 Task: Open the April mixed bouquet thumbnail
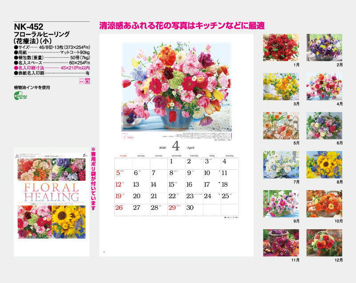[x=324, y=87]
